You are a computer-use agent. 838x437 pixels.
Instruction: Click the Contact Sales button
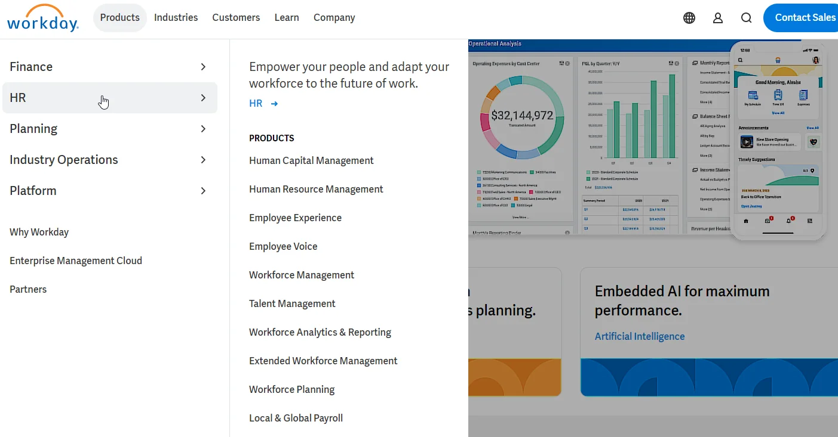pyautogui.click(x=801, y=18)
